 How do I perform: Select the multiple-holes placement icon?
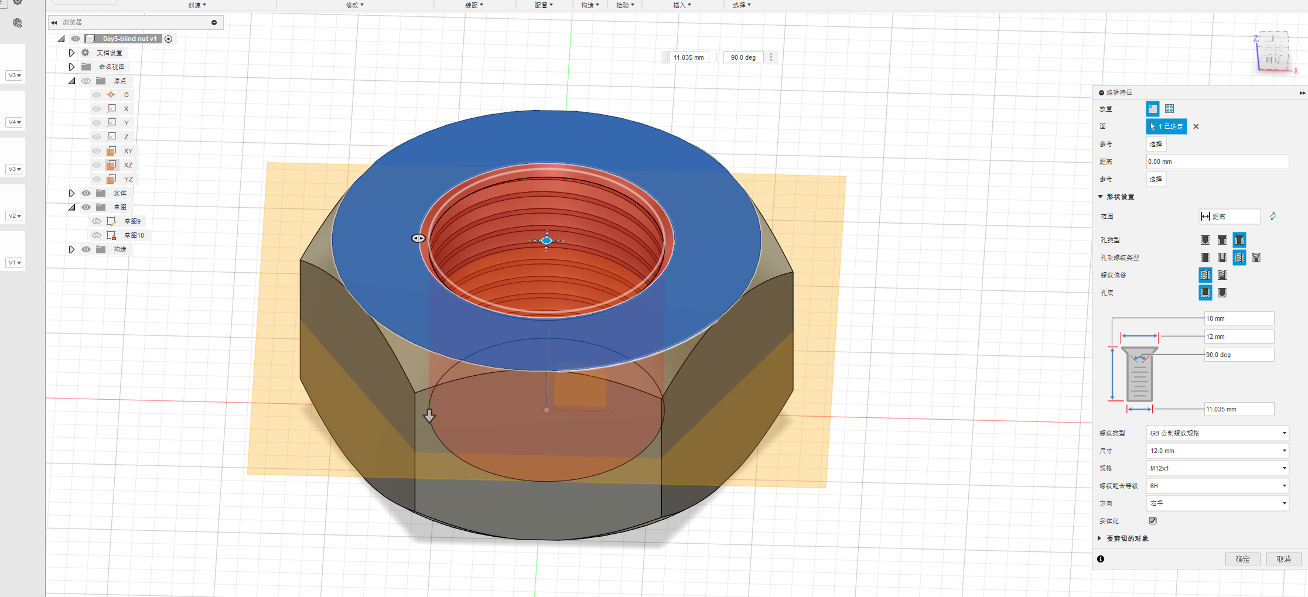tap(1169, 109)
